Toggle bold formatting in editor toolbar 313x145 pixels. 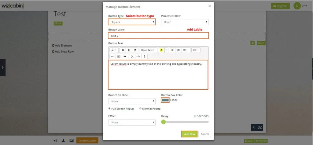123,50
